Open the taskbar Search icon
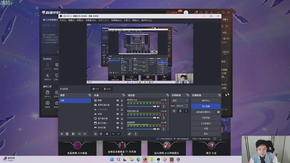The width and height of the screenshot is (290, 163). tap(119, 159)
